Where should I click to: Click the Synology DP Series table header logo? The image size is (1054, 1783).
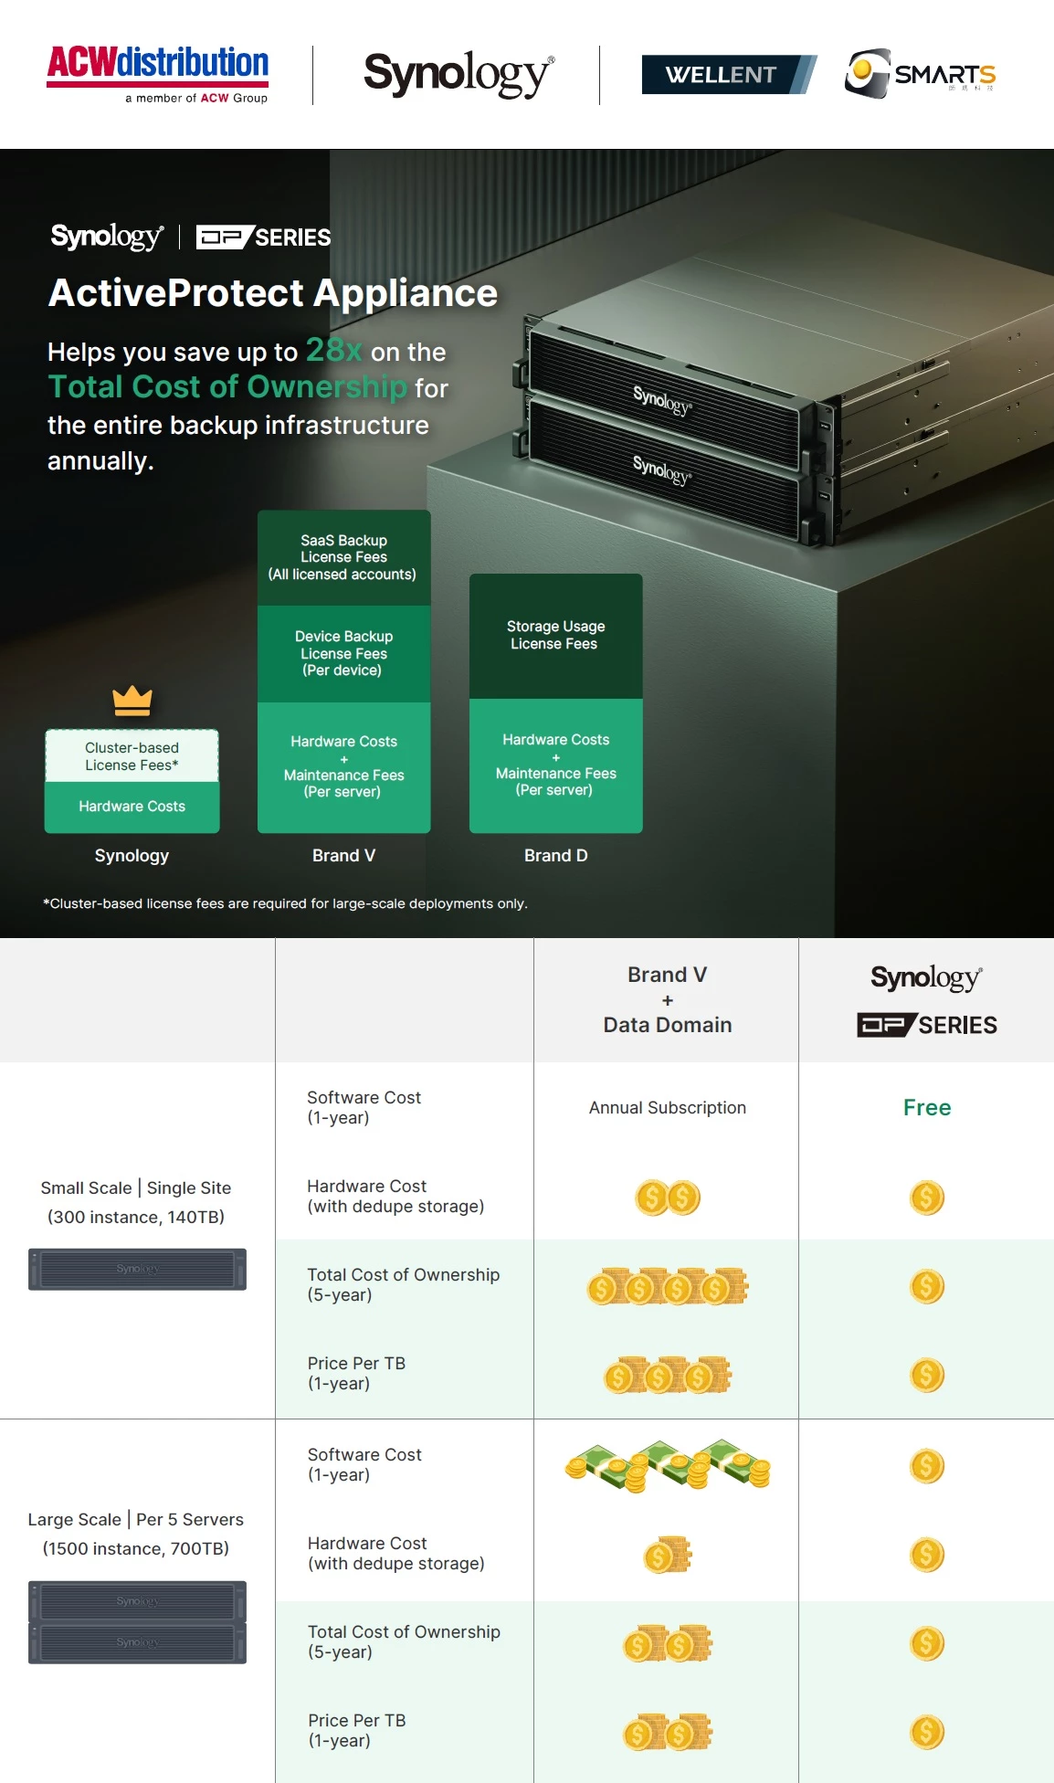tap(927, 1000)
